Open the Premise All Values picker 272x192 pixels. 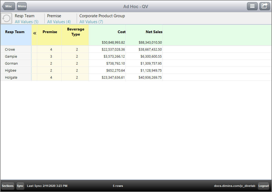point(59,22)
